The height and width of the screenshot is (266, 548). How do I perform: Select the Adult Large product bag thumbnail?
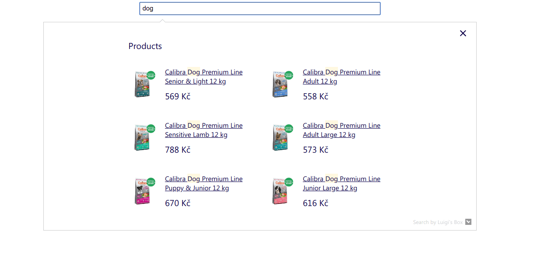281,137
